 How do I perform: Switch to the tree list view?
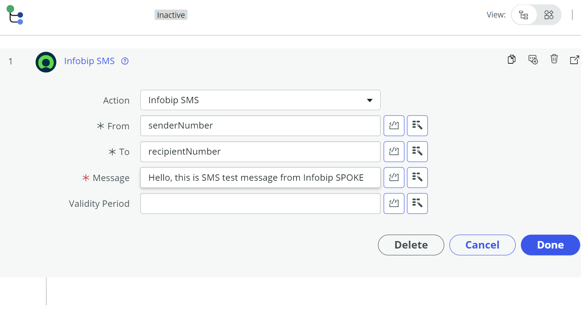click(524, 15)
